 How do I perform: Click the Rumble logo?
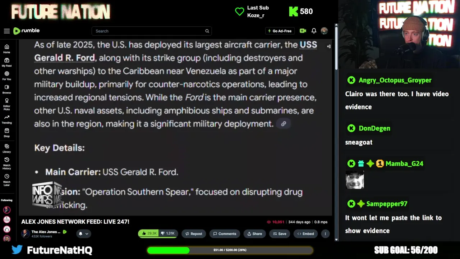pyautogui.click(x=26, y=31)
